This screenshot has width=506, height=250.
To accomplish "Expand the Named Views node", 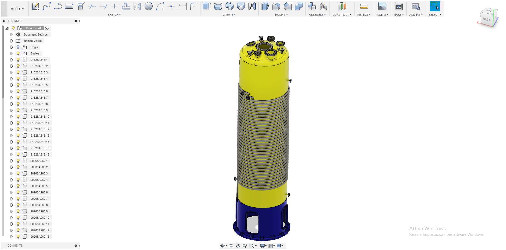I will click(x=12, y=41).
